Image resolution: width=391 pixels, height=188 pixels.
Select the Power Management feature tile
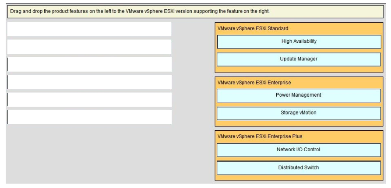tap(299, 95)
